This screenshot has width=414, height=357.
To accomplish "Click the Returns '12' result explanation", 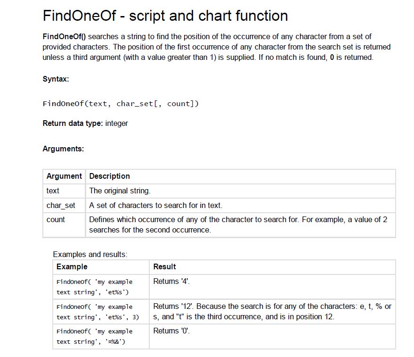I will coord(272,311).
